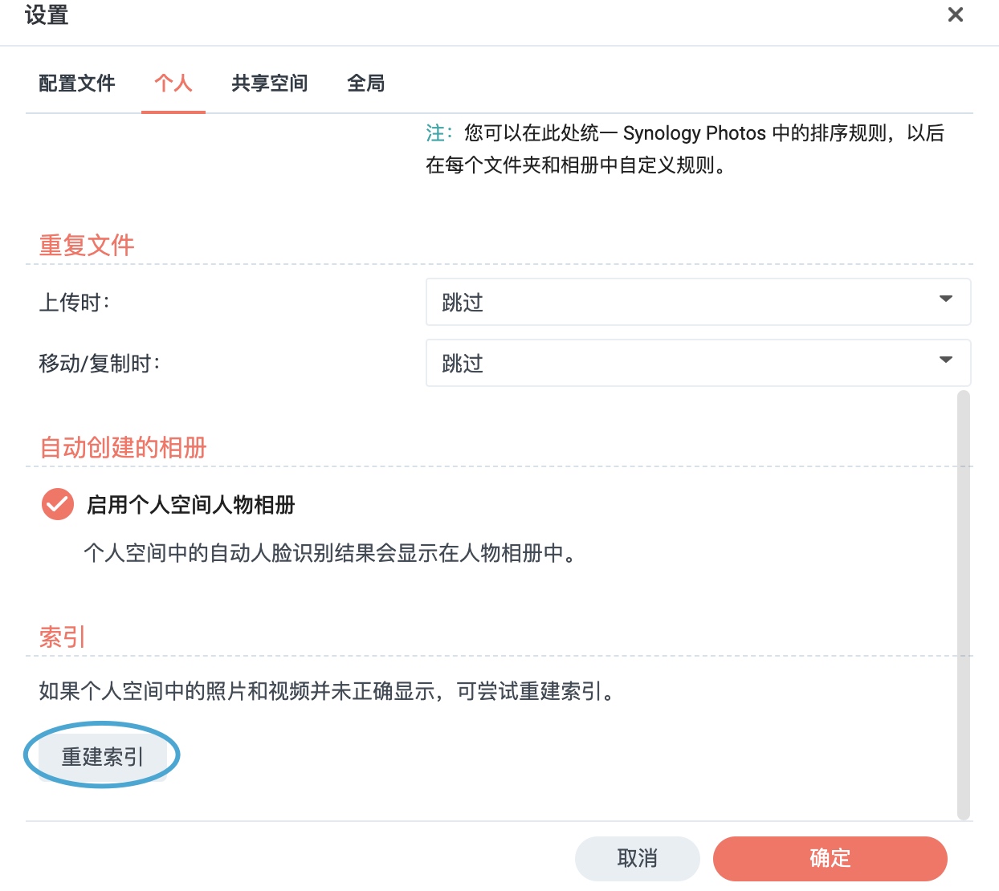Click the 移动/复制时: label

click(x=100, y=364)
